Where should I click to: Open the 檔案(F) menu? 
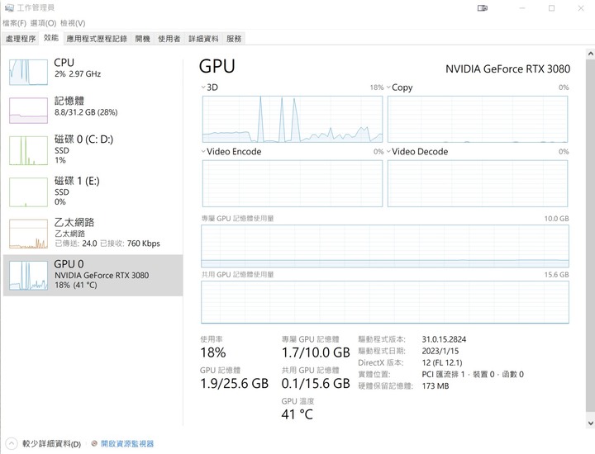click(x=14, y=23)
